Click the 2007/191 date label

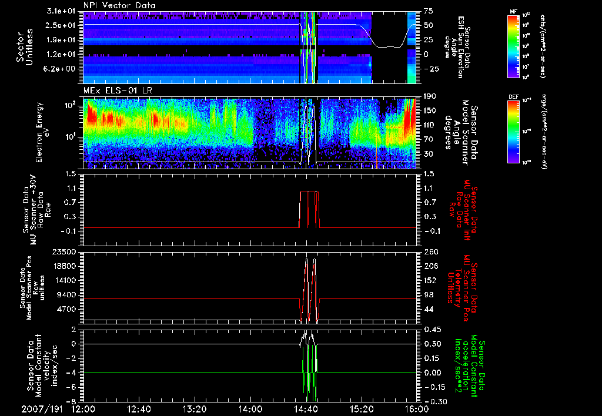(42, 409)
